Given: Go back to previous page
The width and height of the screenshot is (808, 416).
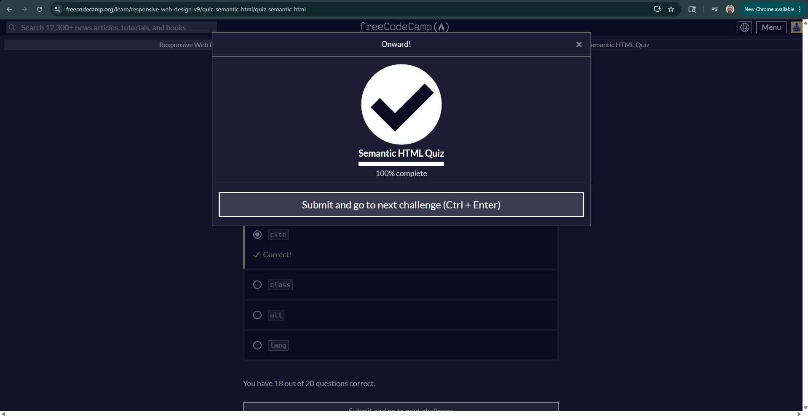Looking at the screenshot, I should point(9,9).
